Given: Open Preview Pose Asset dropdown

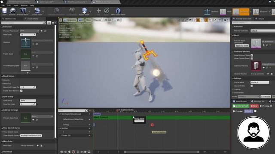Looking at the screenshot, I should click(30, 31).
